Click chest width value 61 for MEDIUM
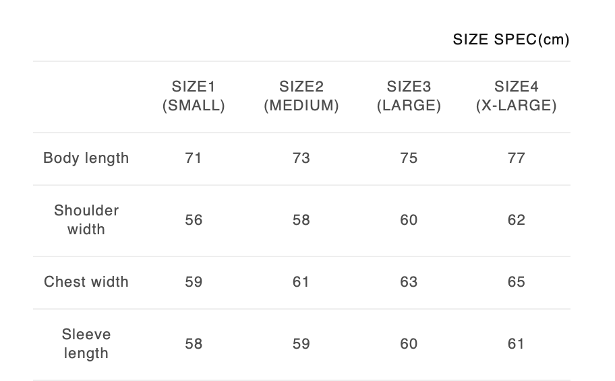Viewport: 615px width, 381px height. [x=301, y=282]
